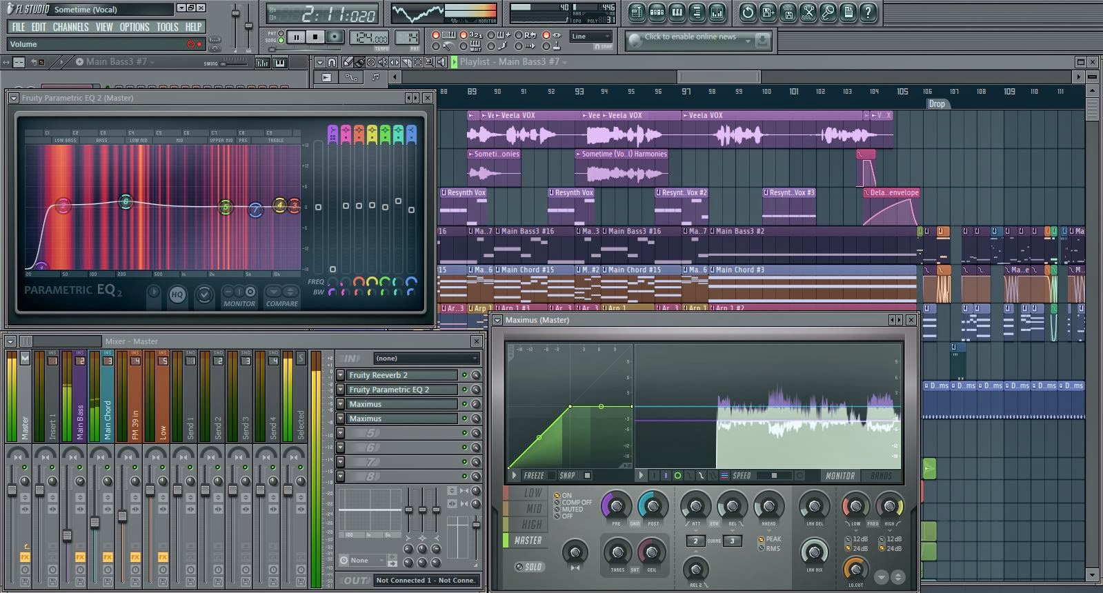1103x593 pixels.
Task: Click the Drop marker on the playlist timeline
Action: click(937, 104)
